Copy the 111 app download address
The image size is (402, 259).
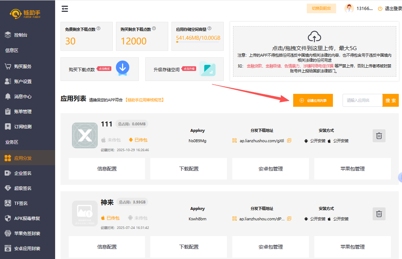pos(289,140)
